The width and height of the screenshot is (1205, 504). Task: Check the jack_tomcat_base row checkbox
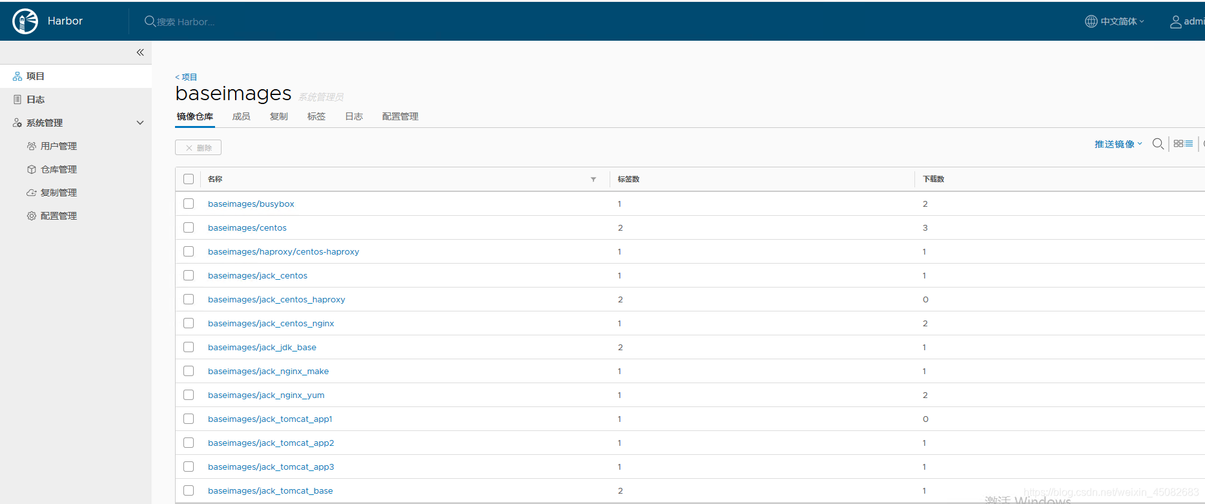(x=189, y=490)
